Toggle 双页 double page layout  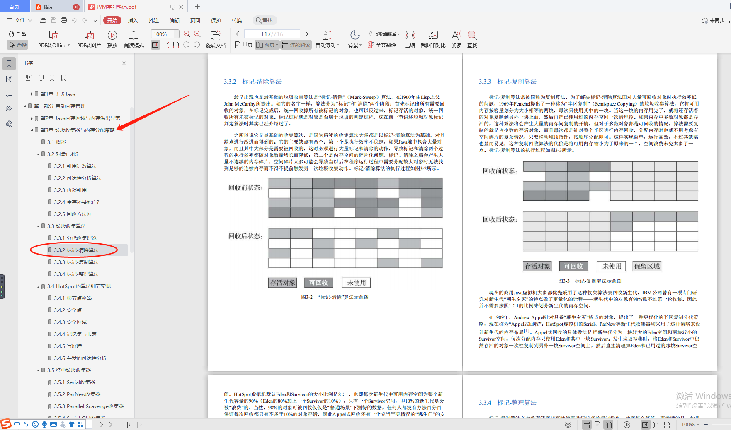[267, 45]
